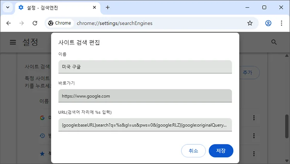The image size is (290, 164).
Task: Click the 취소 cancel button
Action: (193, 151)
